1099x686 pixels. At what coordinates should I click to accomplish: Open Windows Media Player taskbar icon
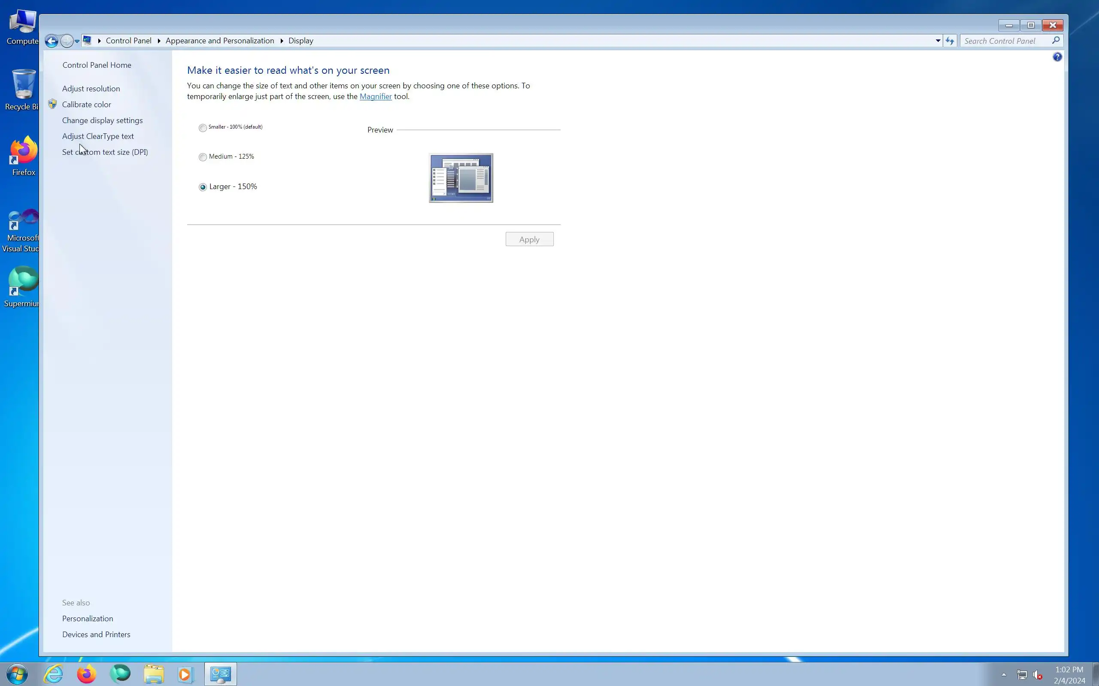[185, 674]
